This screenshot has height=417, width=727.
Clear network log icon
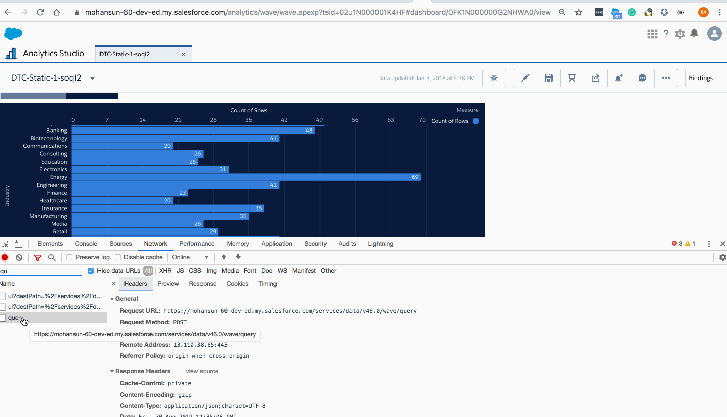pyautogui.click(x=19, y=257)
